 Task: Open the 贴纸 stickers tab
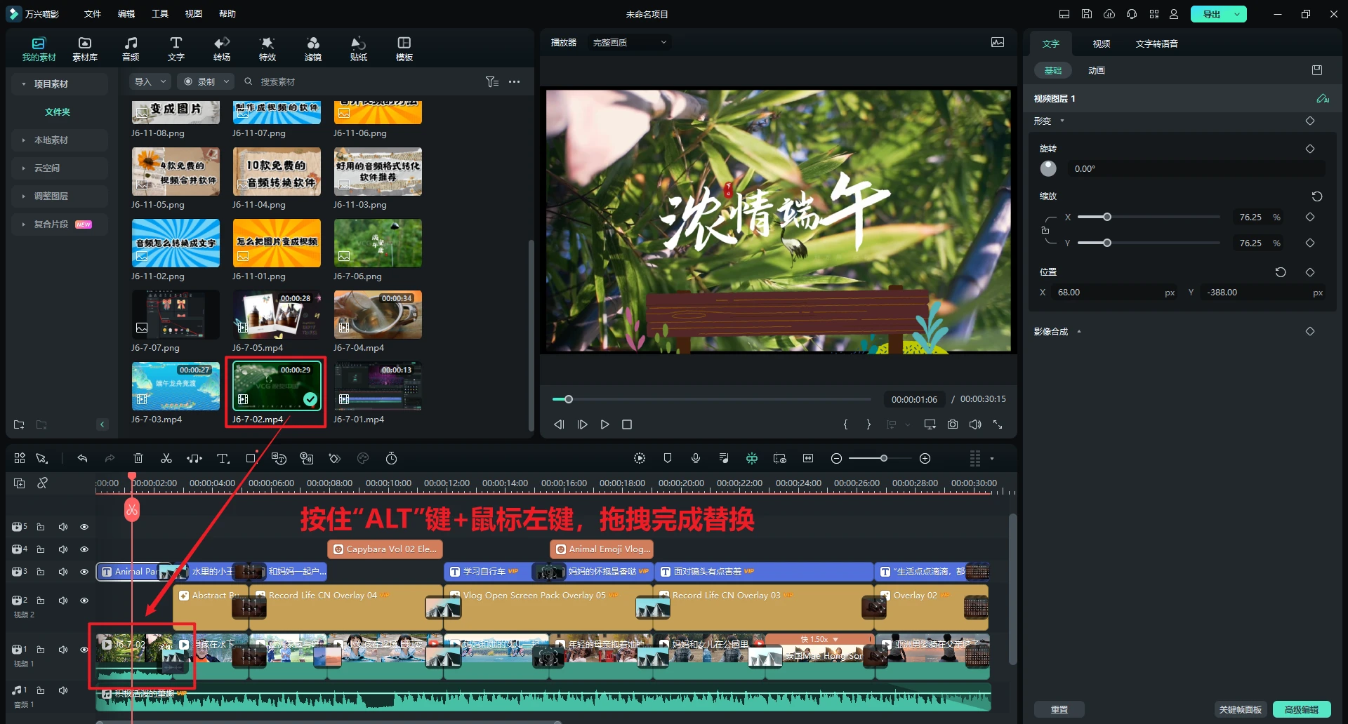click(359, 48)
